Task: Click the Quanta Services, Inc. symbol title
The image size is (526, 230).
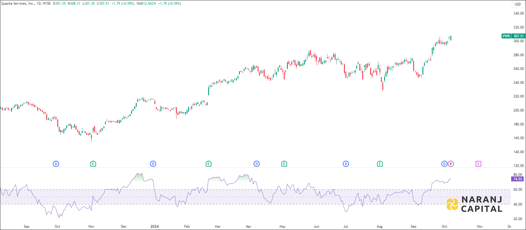Action: (x=18, y=3)
